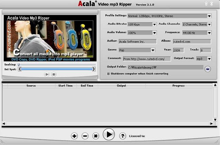Minimize the Acala ripper window

click(x=206, y=4)
